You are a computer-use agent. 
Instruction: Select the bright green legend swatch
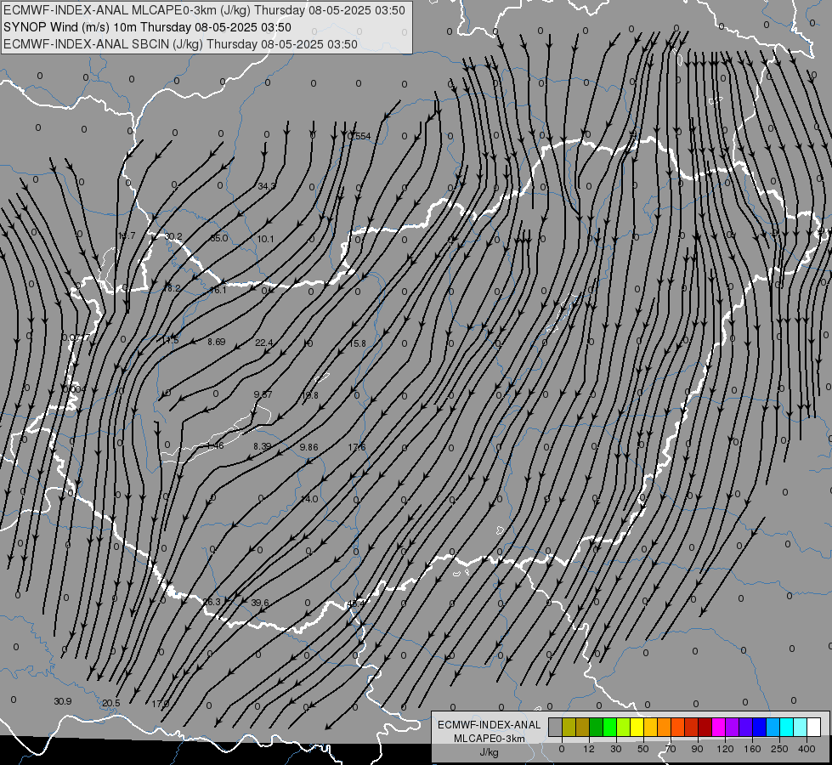[609, 727]
